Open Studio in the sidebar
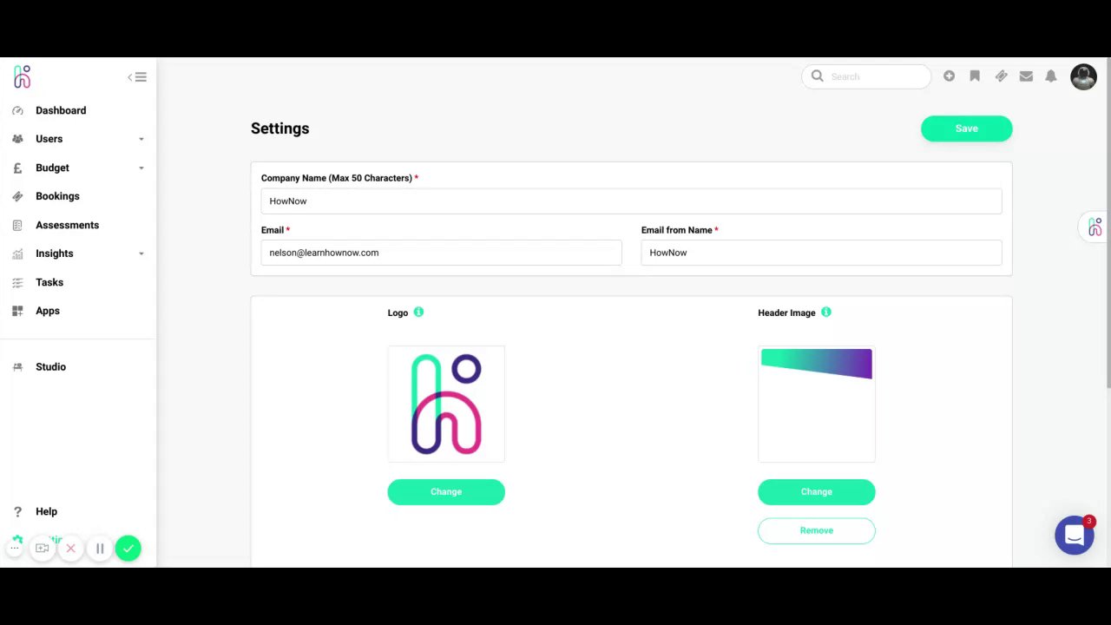Image resolution: width=1111 pixels, height=625 pixels. point(50,366)
